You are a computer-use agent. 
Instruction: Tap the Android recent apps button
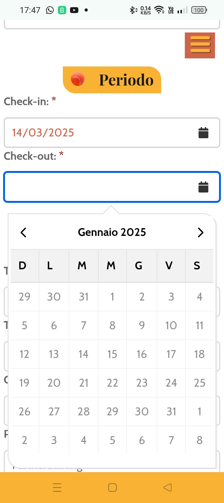[57, 487]
